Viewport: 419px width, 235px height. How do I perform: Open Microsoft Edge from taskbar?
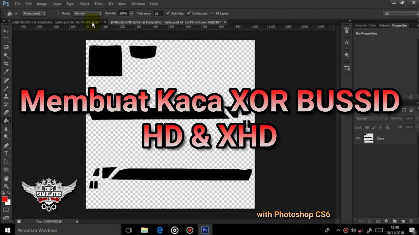pyautogui.click(x=159, y=230)
